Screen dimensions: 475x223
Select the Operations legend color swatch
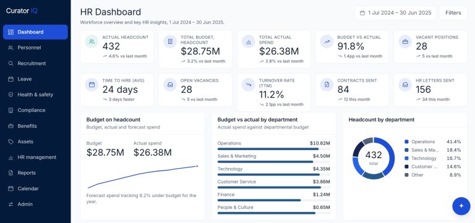click(x=406, y=141)
